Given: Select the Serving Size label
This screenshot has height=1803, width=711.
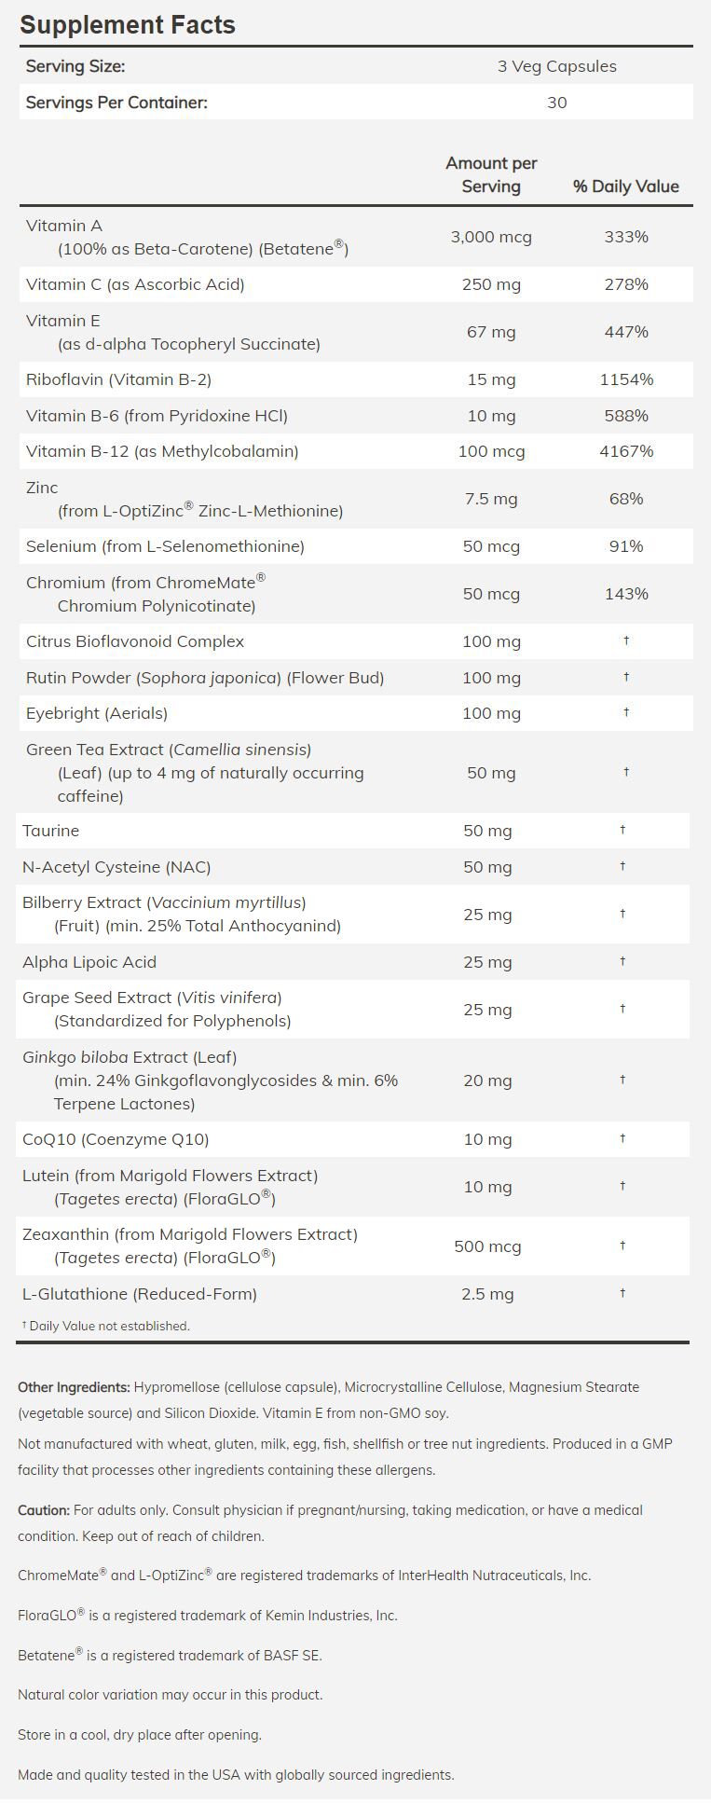Looking at the screenshot, I should point(75,66).
